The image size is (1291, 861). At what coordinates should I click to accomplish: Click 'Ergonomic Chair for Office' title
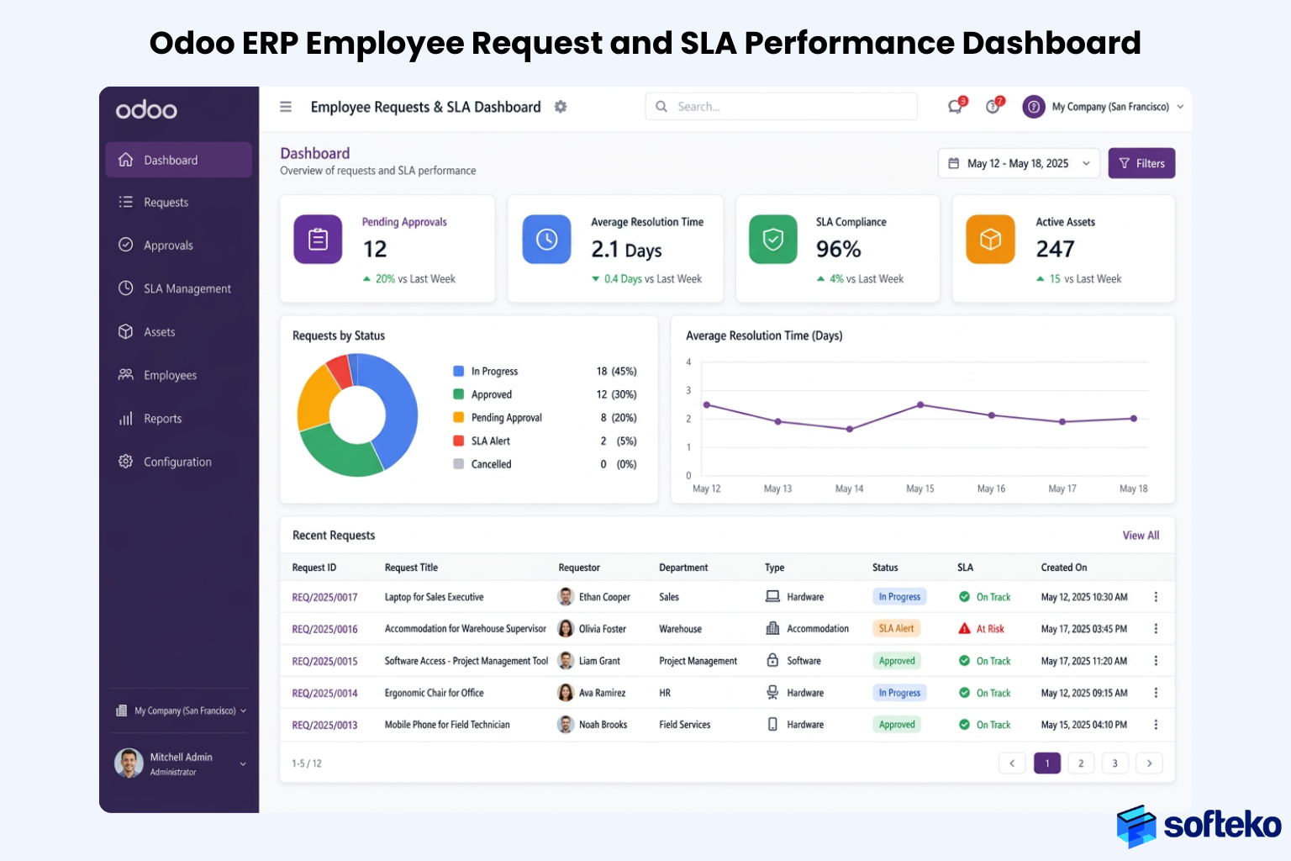[x=434, y=693]
